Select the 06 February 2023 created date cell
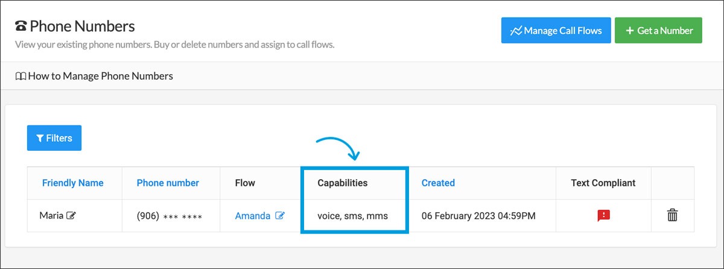724x269 pixels. 478,215
